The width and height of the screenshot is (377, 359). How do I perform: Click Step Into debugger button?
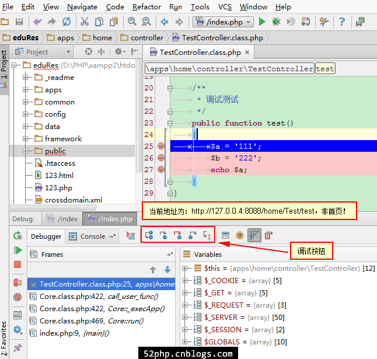tap(163, 235)
